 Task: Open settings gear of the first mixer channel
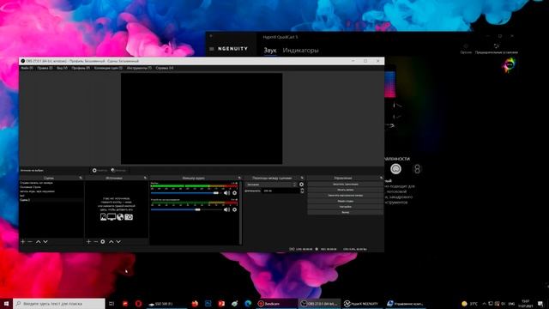(x=234, y=193)
